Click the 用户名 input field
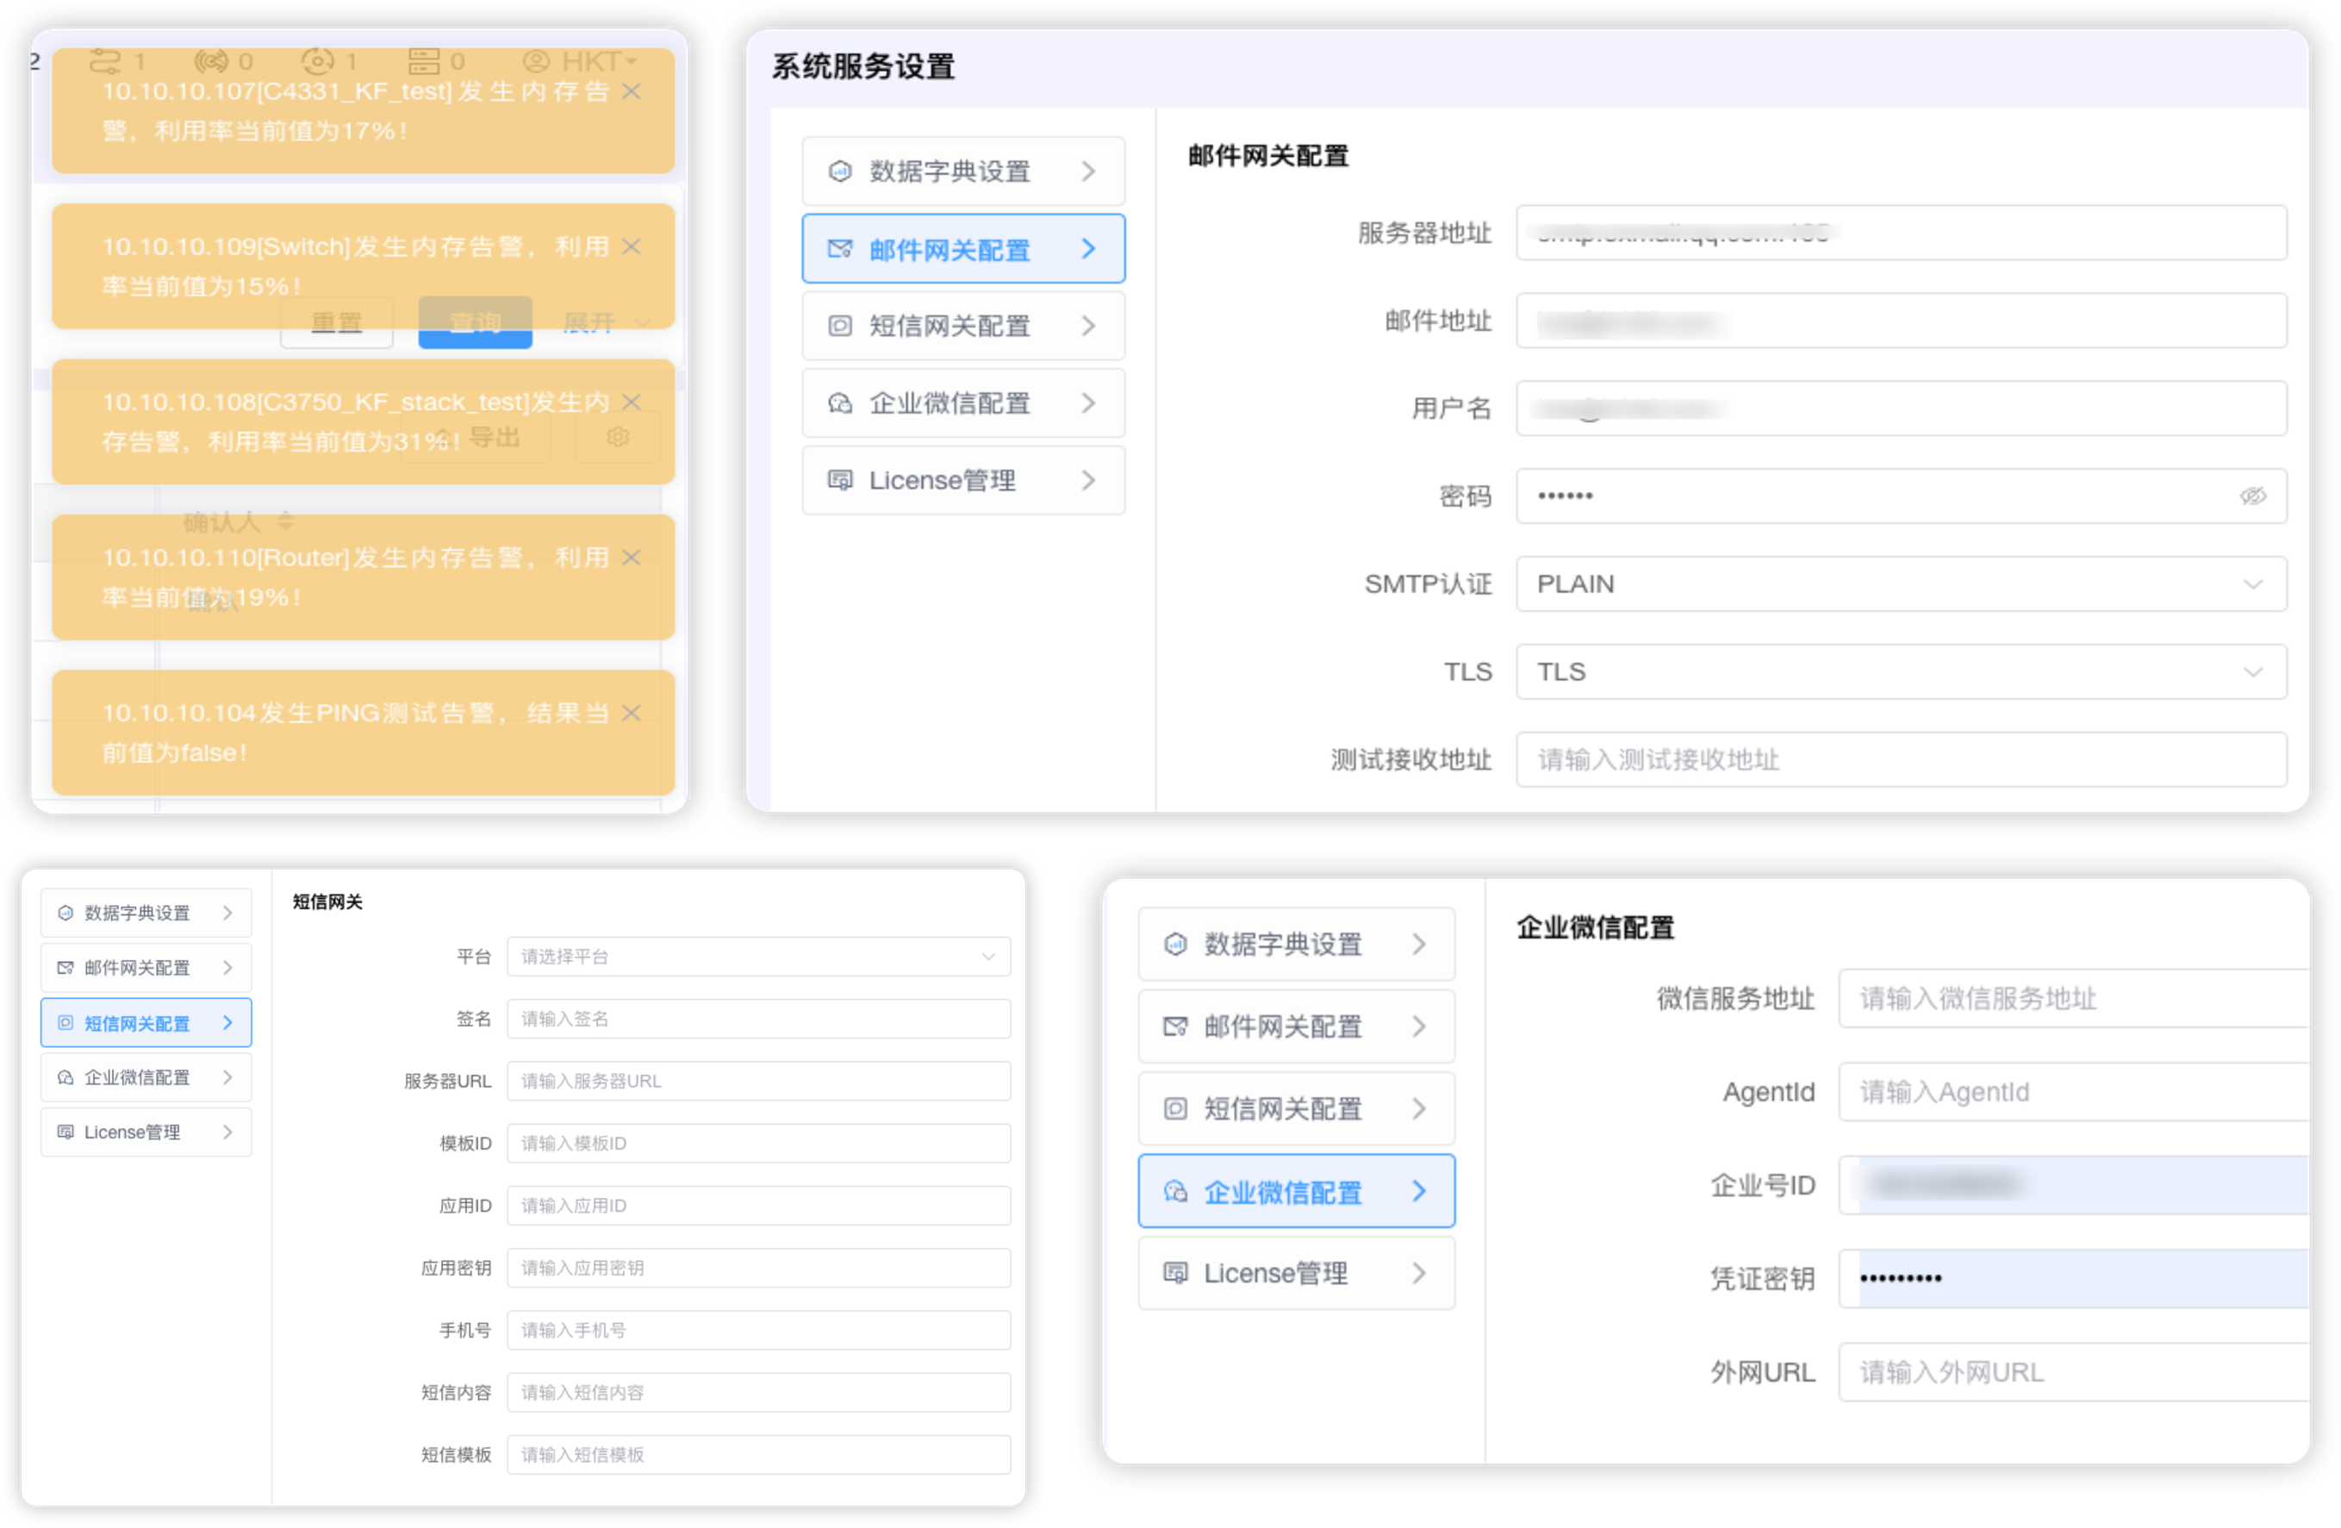Image resolution: width=2341 pixels, height=1528 pixels. [1902, 409]
